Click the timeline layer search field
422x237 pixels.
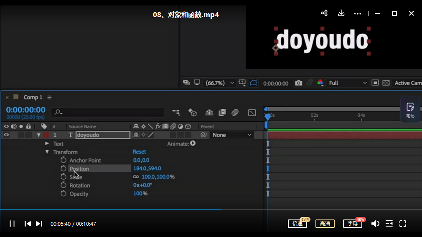(108, 112)
